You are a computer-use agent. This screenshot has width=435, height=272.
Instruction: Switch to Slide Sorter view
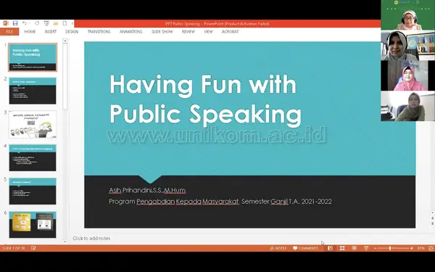click(342, 248)
